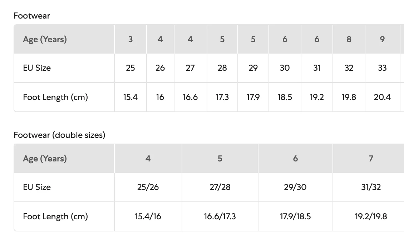Click the age 3 column header
The height and width of the screenshot is (245, 404).
130,39
